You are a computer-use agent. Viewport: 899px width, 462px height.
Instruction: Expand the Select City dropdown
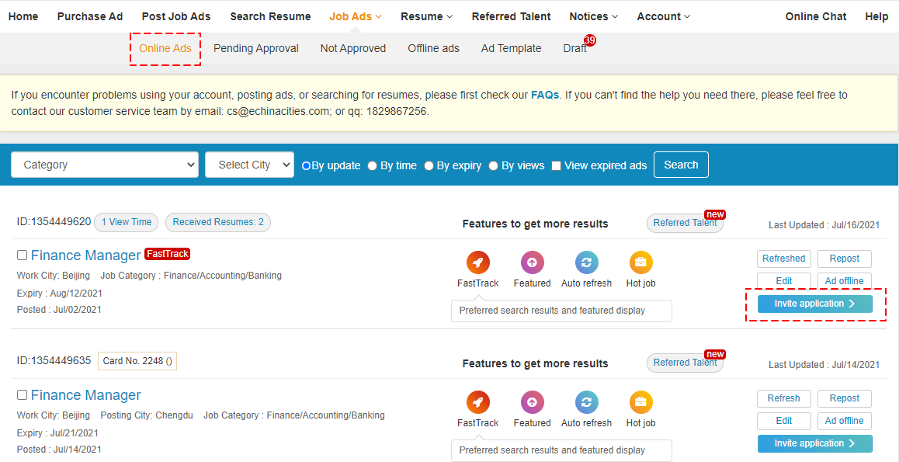point(249,165)
